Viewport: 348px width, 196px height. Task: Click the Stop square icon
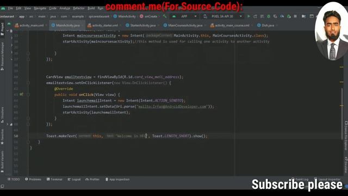(x=295, y=16)
